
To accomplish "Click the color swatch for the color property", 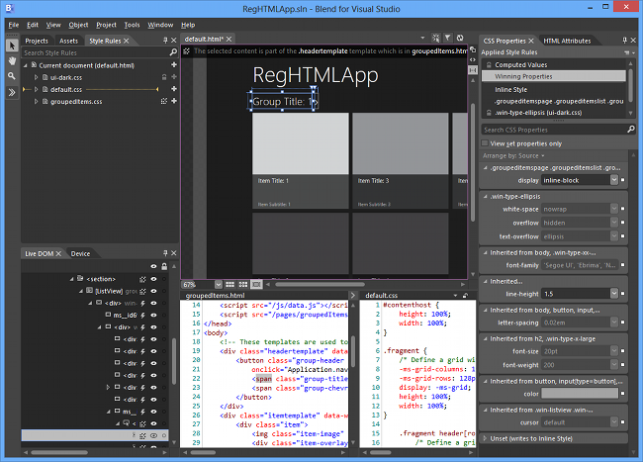I will pyautogui.click(x=580, y=393).
